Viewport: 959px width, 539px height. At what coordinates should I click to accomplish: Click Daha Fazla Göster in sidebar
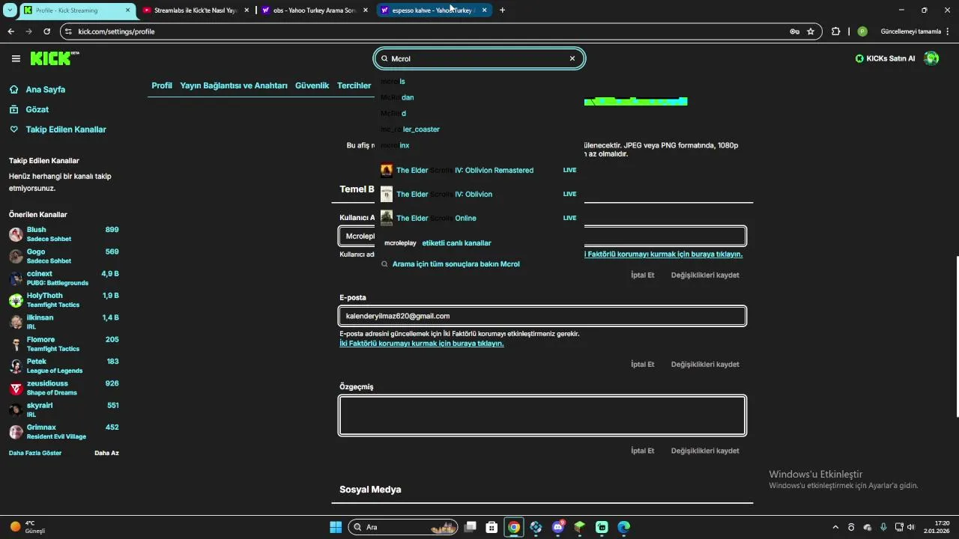pos(35,453)
